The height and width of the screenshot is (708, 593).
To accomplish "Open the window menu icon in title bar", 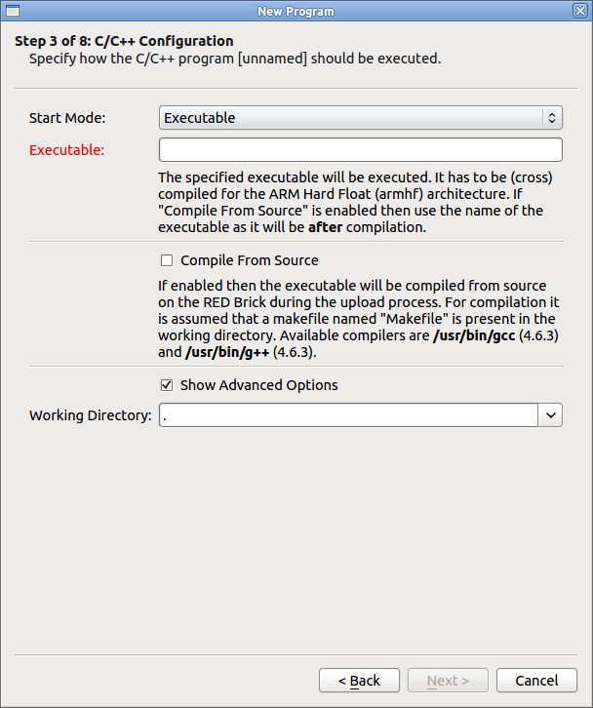I will [x=11, y=11].
